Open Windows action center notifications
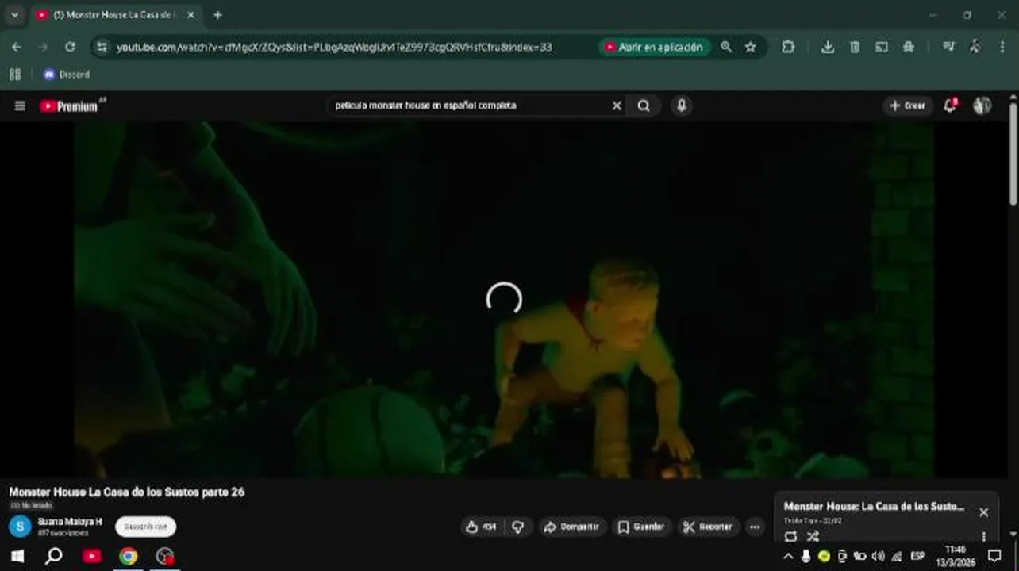The height and width of the screenshot is (571, 1019). click(x=994, y=556)
